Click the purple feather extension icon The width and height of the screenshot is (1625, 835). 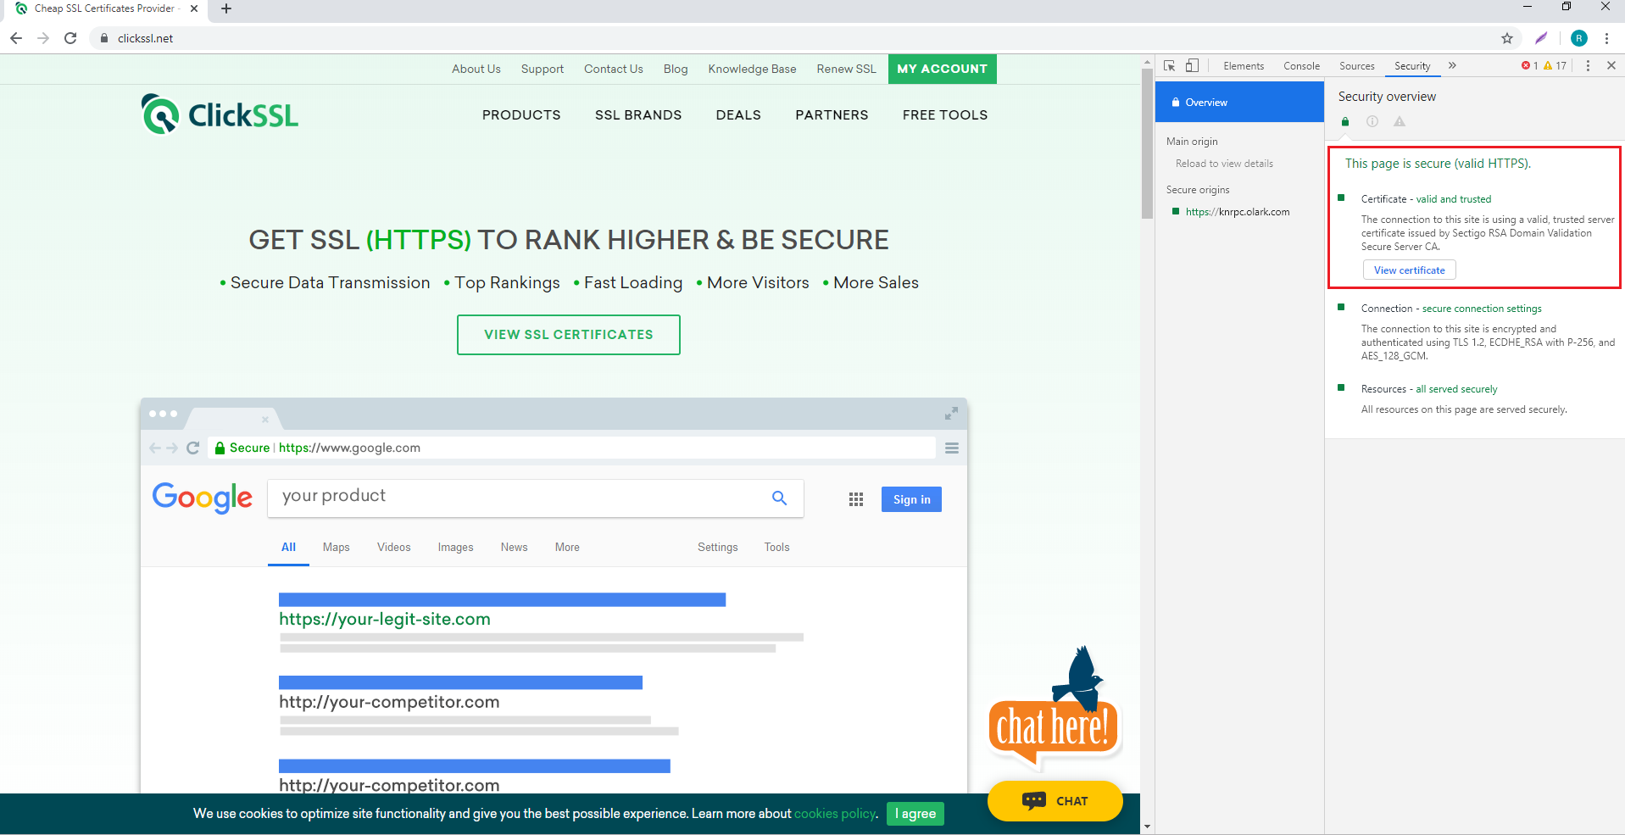(x=1541, y=38)
